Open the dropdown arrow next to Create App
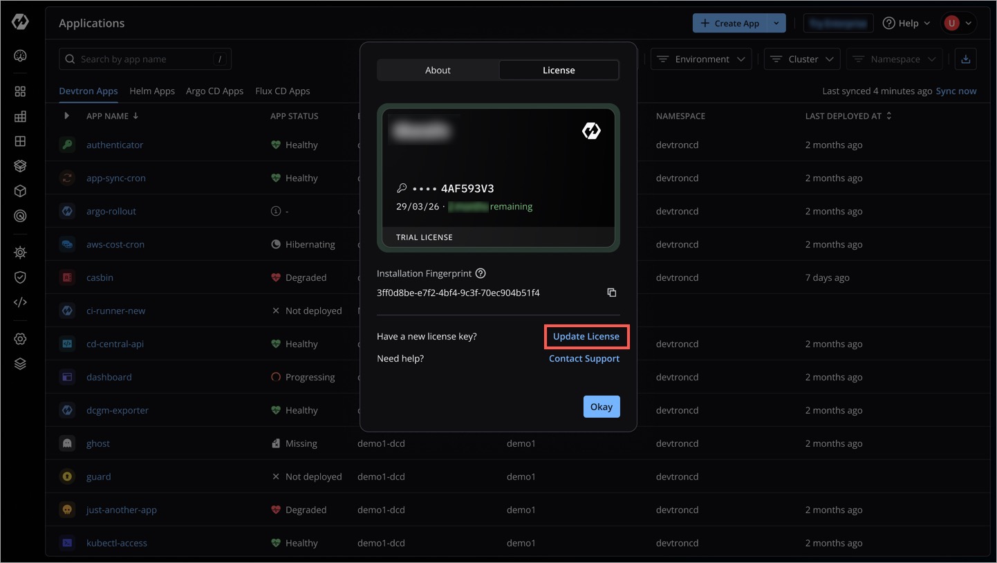The image size is (997, 563). 777,23
